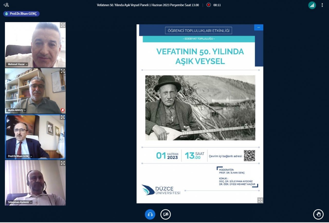Image resolution: width=329 pixels, height=223 pixels.
Task: Click the Prof.Dr.İlhan GENÇ talking indicator
Action: 21,14
